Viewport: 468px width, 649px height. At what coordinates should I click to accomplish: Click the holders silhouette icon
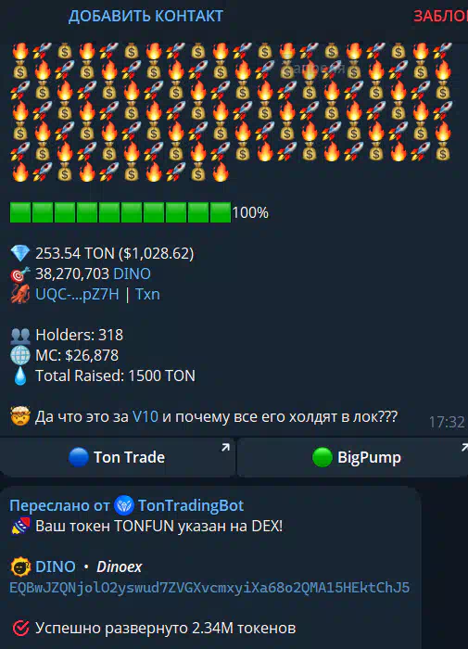[20, 336]
